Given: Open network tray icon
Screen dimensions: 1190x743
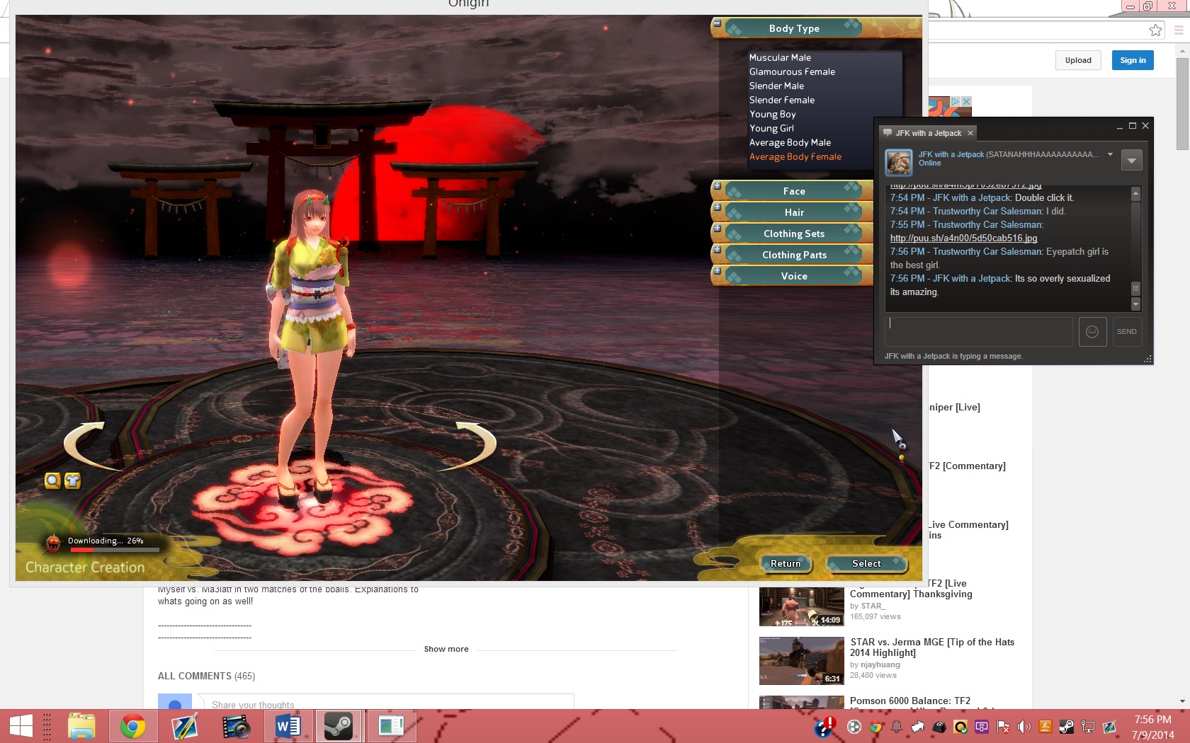Looking at the screenshot, I should (x=1087, y=727).
